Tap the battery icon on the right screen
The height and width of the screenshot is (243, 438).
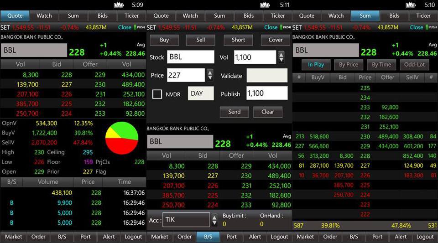[x=411, y=5]
